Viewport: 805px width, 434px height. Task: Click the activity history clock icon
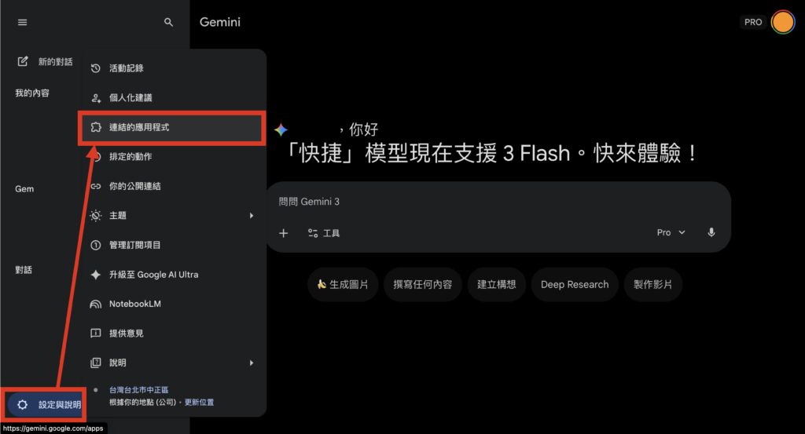(96, 68)
